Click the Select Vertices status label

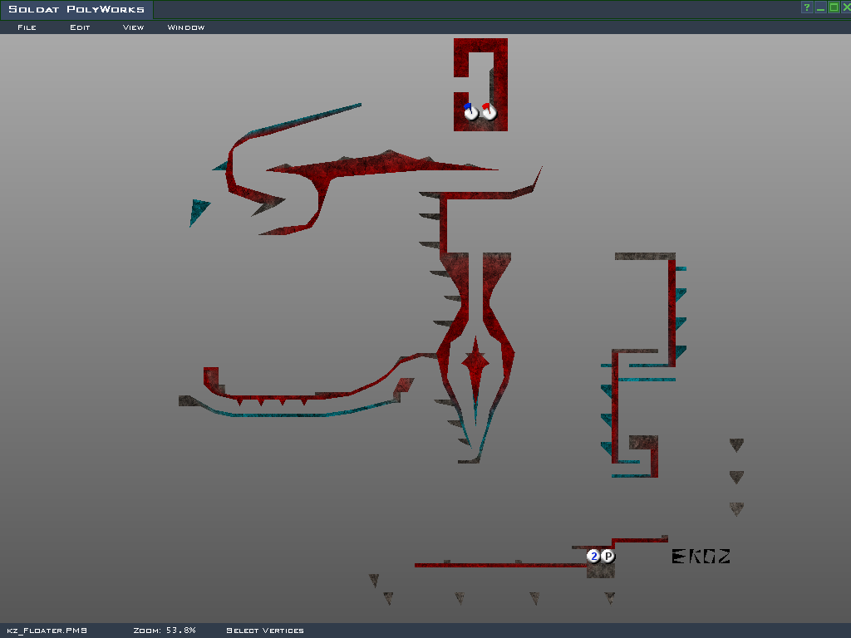point(265,631)
